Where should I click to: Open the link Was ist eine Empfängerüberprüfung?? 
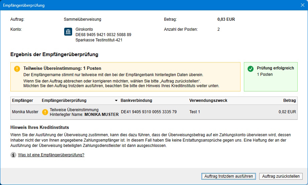(51, 155)
